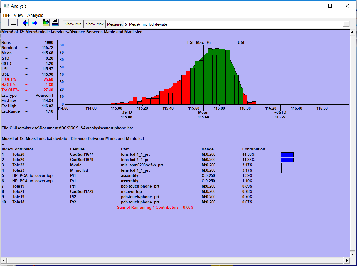Click the 3D measurement ruler toolbar icon
Viewport: 357px width, 266px height.
point(46,23)
